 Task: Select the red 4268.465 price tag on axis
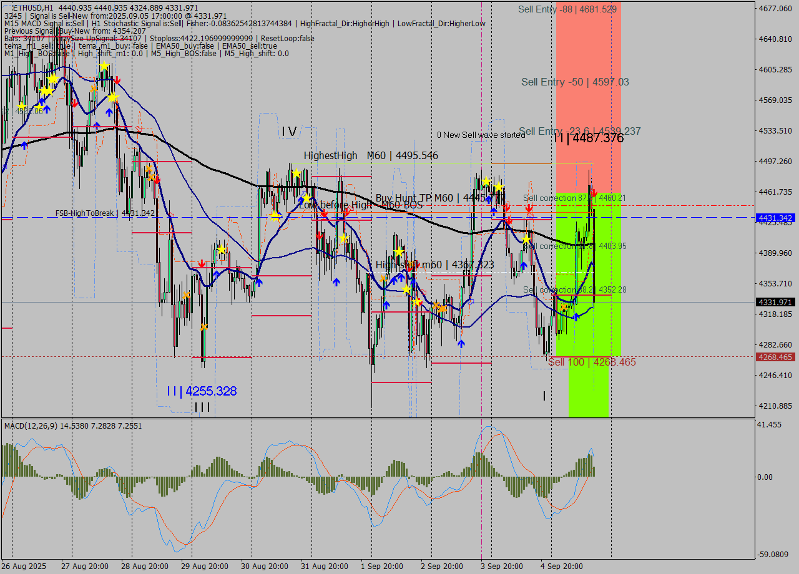(775, 357)
